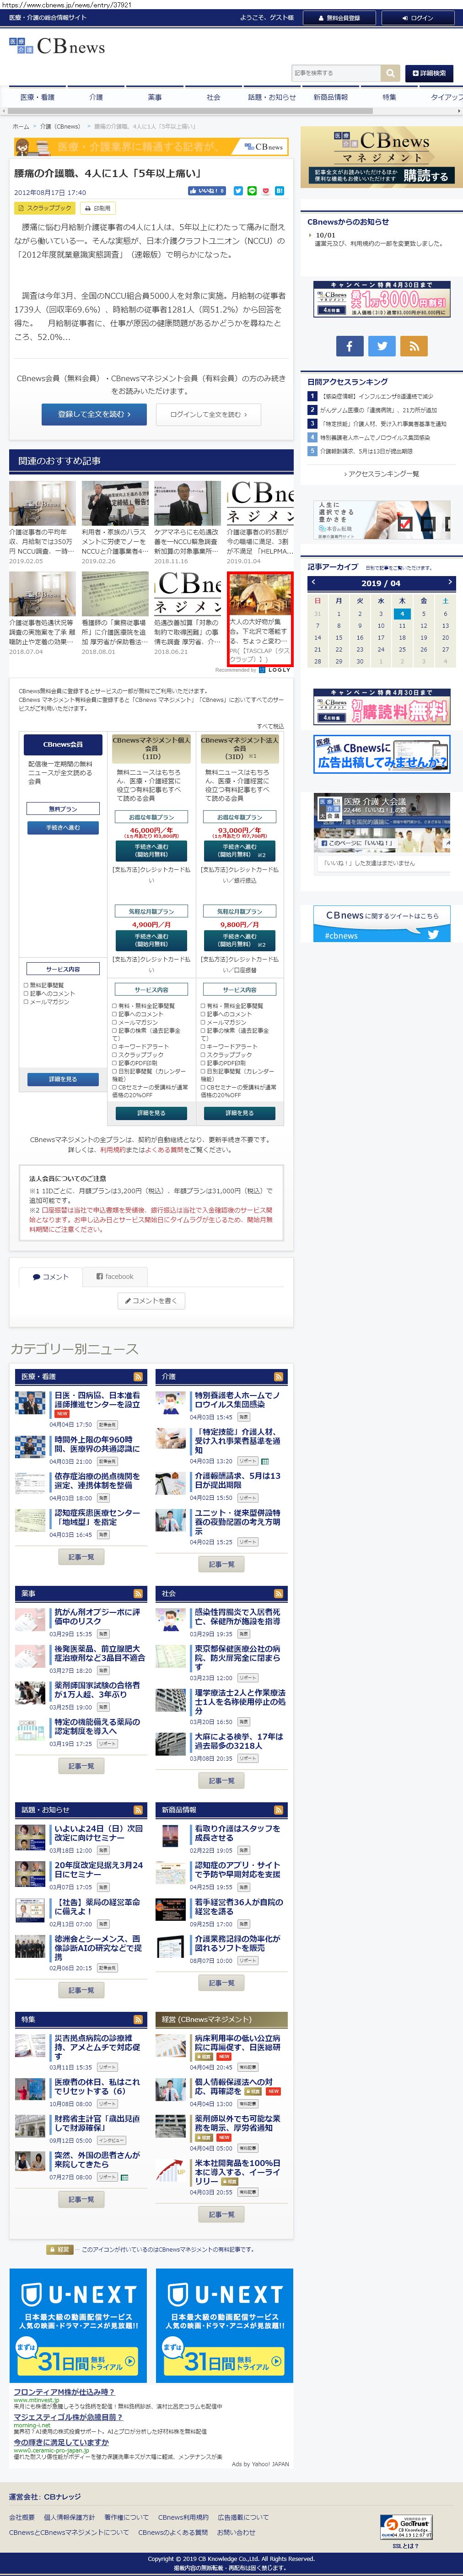
Task: Click Twitter bird on #cbnews banner
Action: tap(432, 935)
